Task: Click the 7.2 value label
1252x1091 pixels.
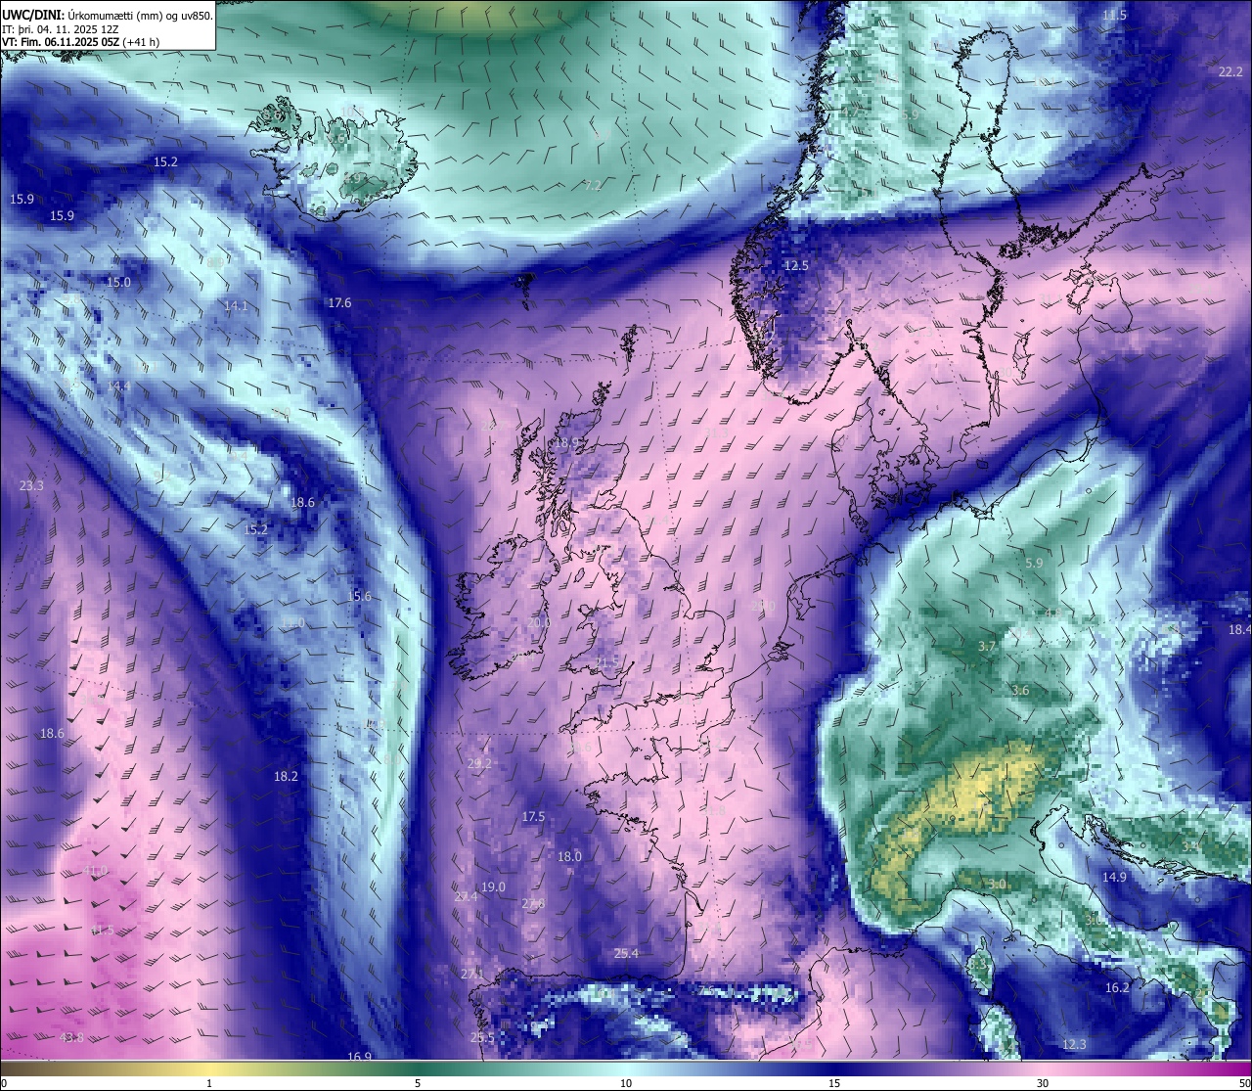Action: click(x=593, y=185)
